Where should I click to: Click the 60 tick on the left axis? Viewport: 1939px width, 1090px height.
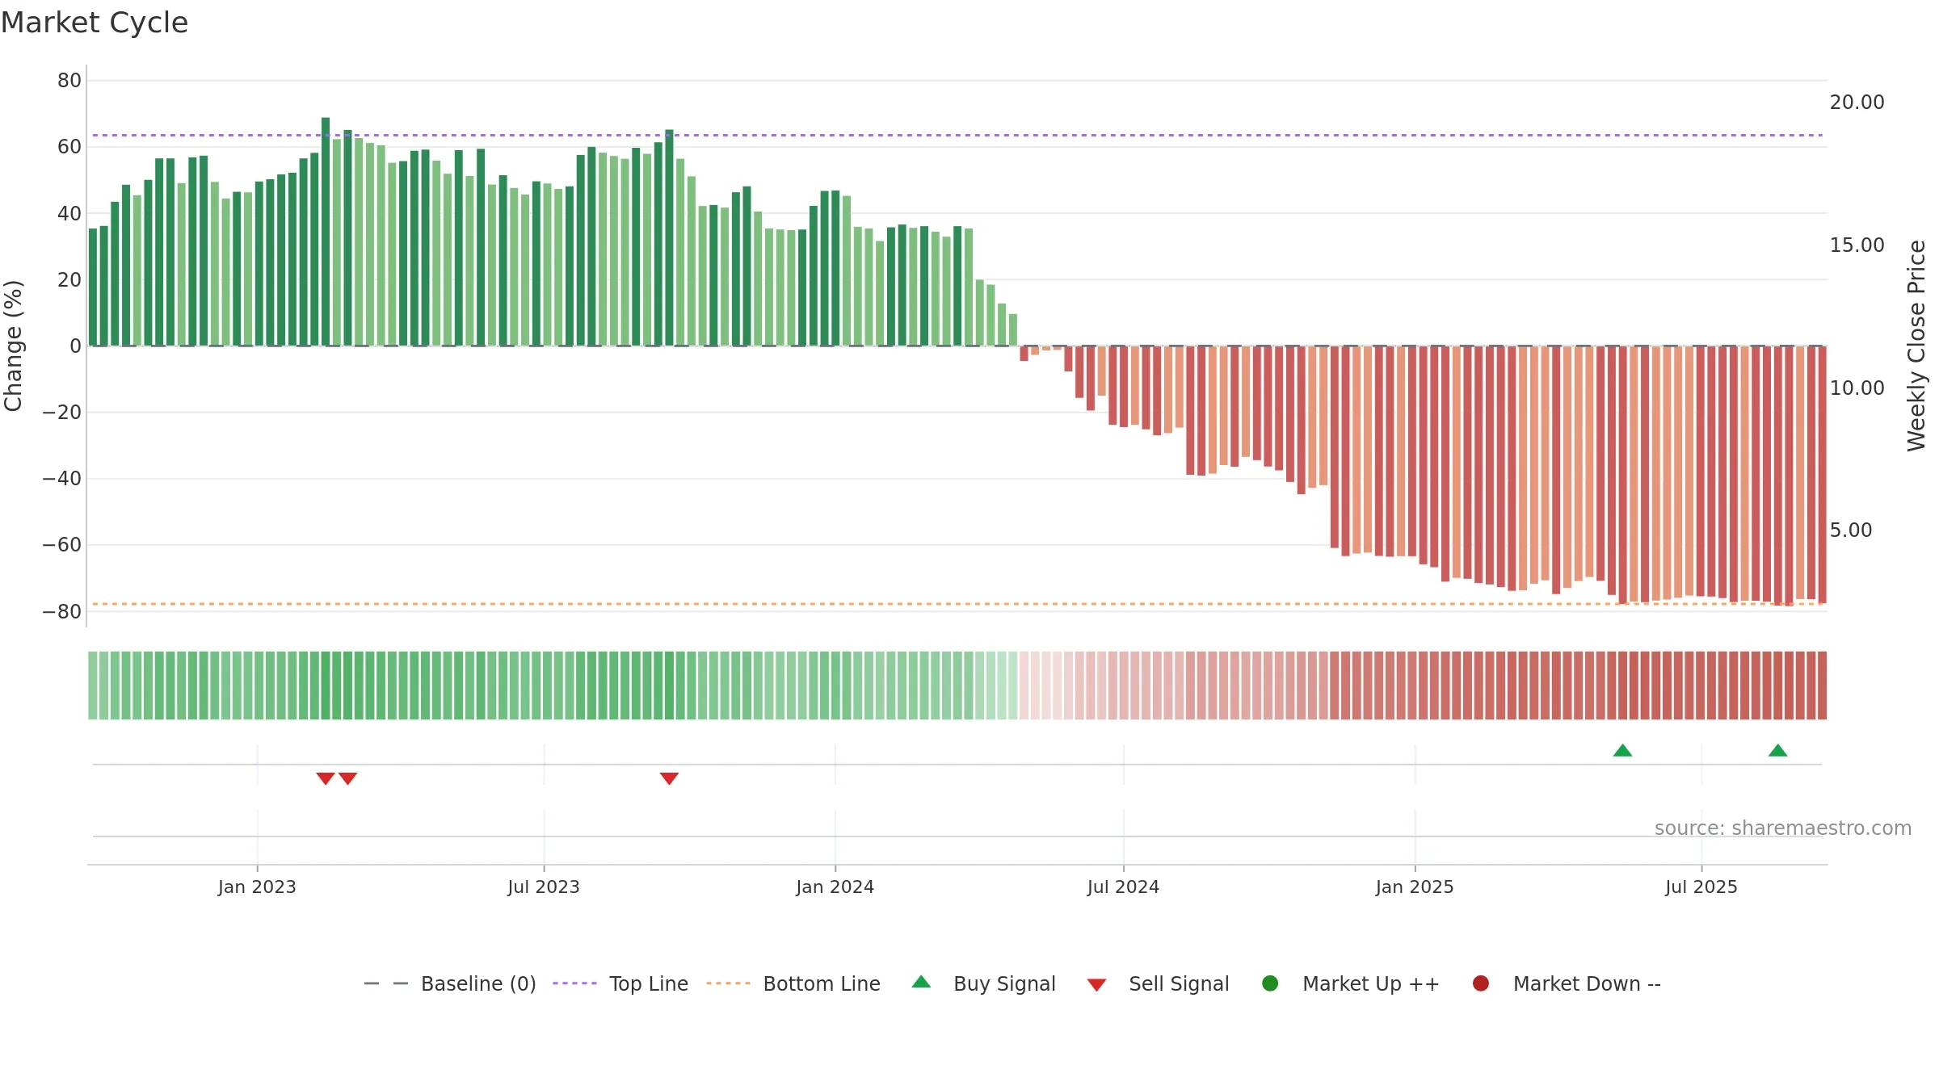tap(69, 147)
